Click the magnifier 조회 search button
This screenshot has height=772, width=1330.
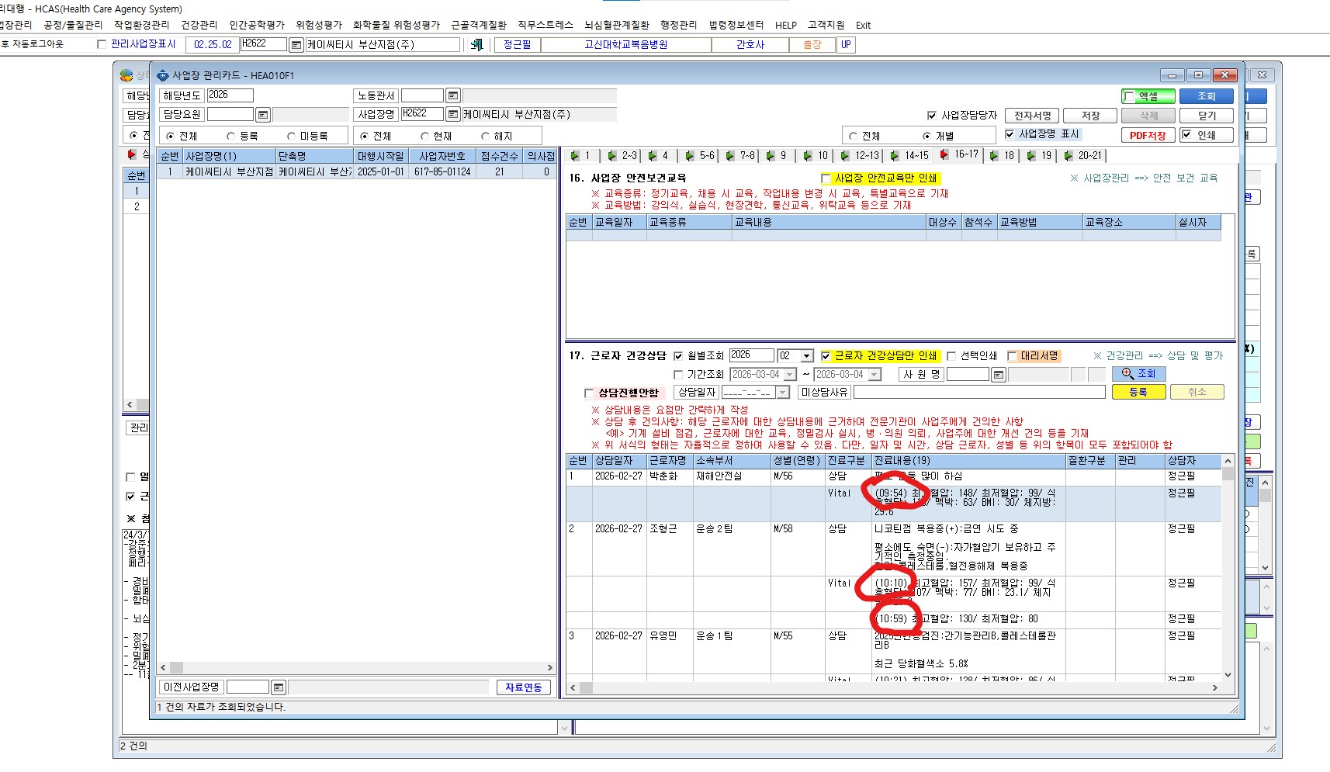(x=1138, y=374)
